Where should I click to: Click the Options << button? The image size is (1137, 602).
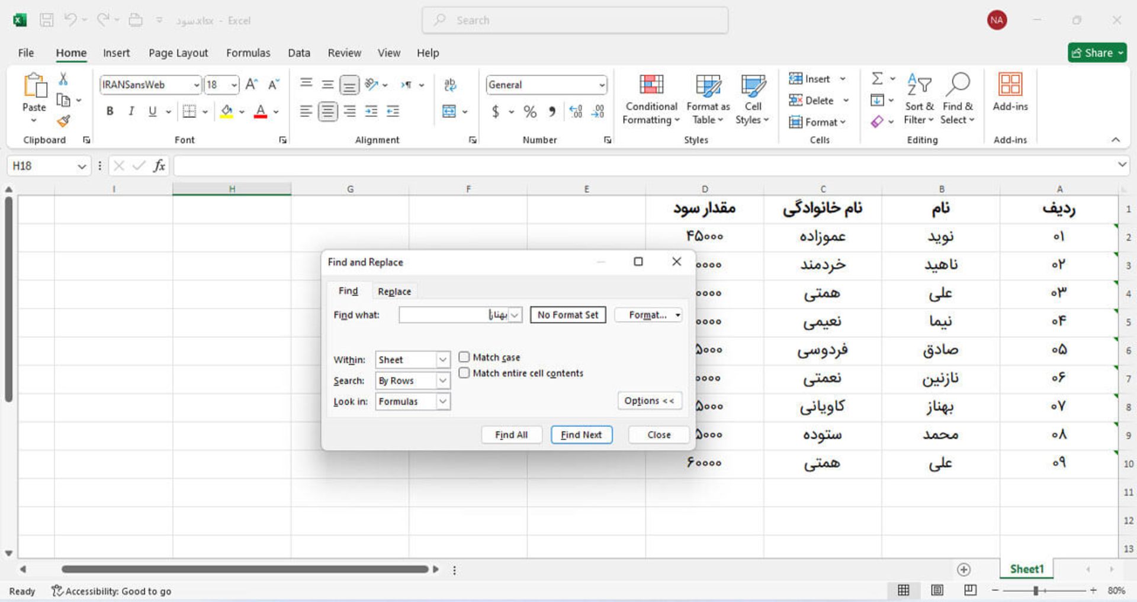[x=649, y=401]
